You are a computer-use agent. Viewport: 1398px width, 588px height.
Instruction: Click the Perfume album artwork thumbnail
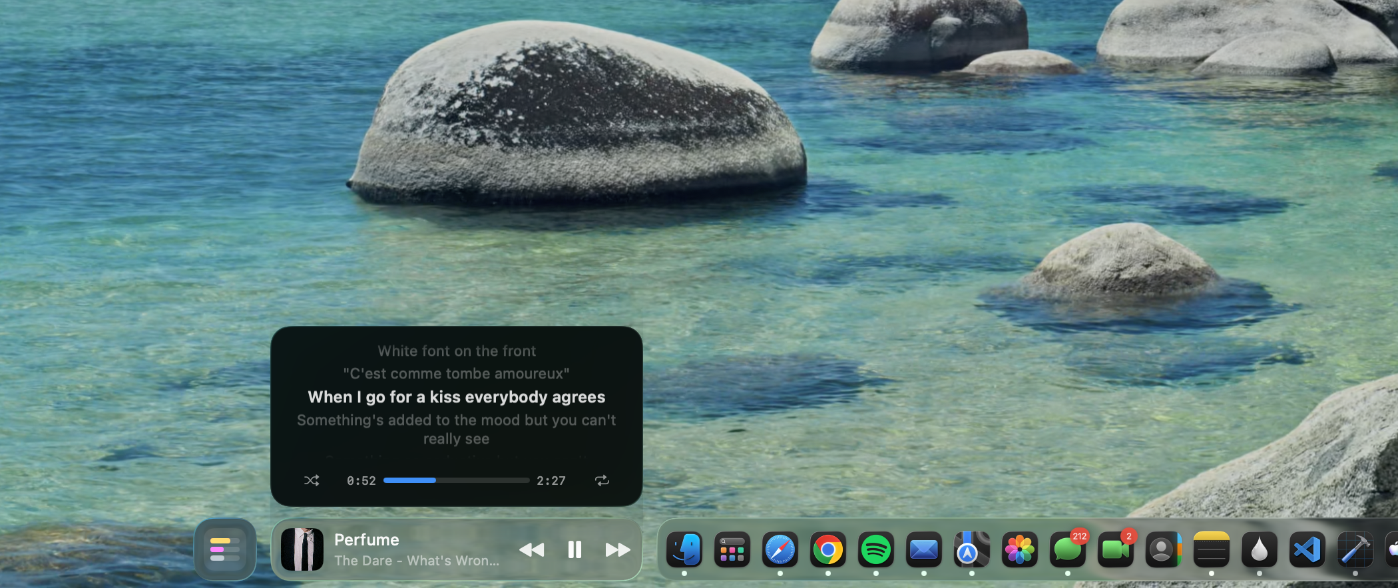[302, 549]
